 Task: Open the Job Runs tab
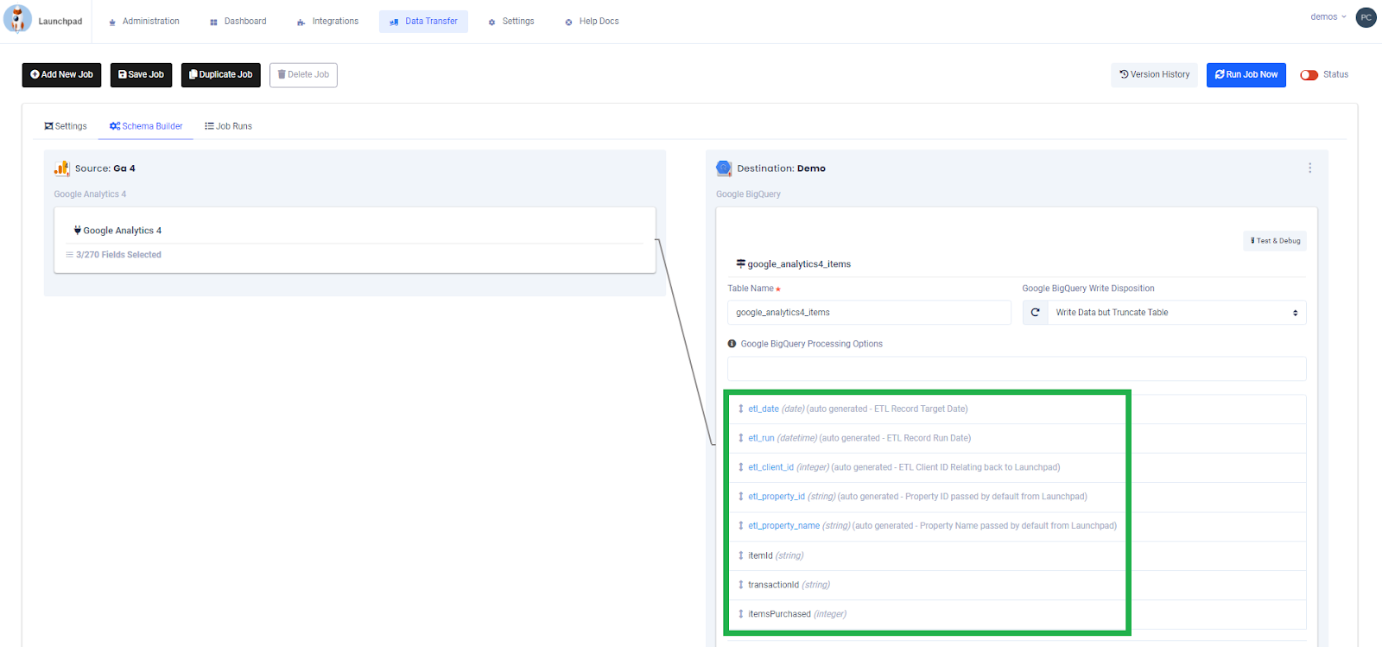(x=228, y=126)
